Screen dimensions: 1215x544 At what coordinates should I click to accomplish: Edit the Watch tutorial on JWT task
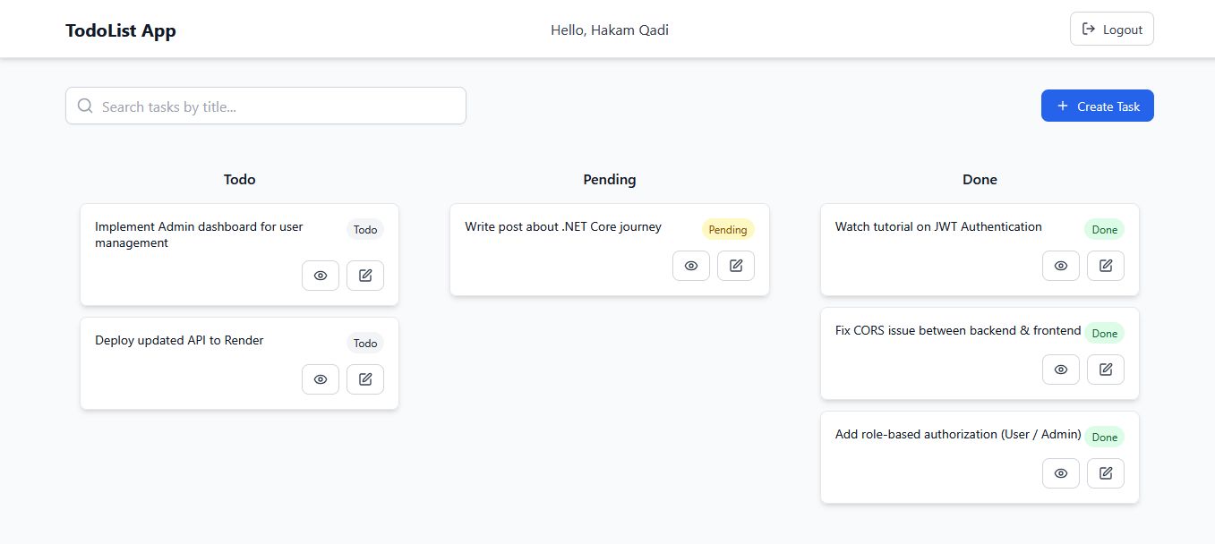pos(1106,266)
